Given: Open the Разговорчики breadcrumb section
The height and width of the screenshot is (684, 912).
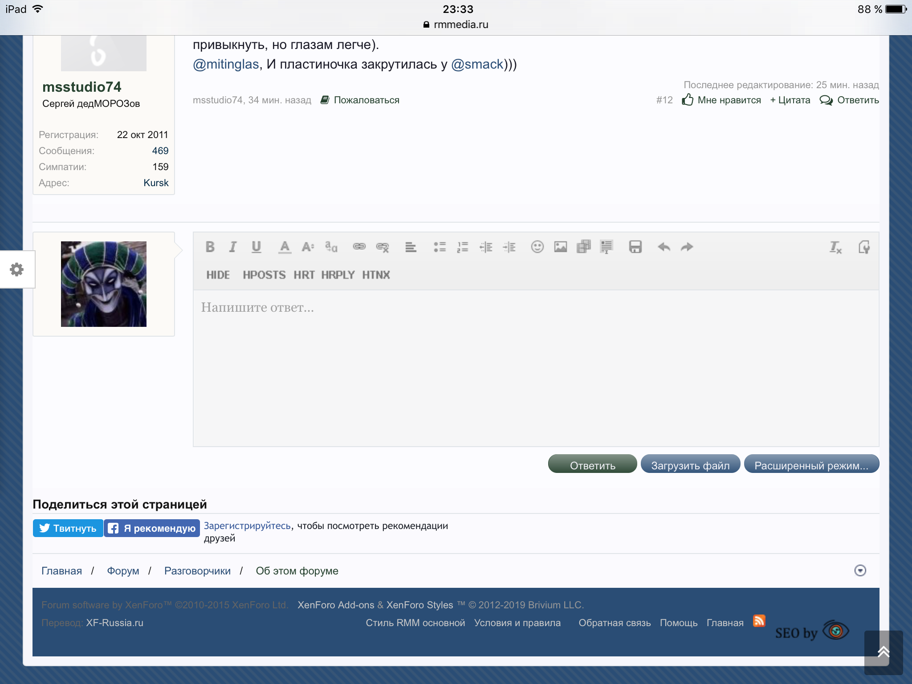Looking at the screenshot, I should click(x=197, y=571).
